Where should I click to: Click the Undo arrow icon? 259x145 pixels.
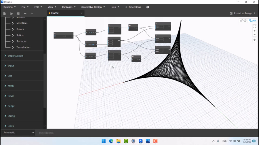(25, 13)
